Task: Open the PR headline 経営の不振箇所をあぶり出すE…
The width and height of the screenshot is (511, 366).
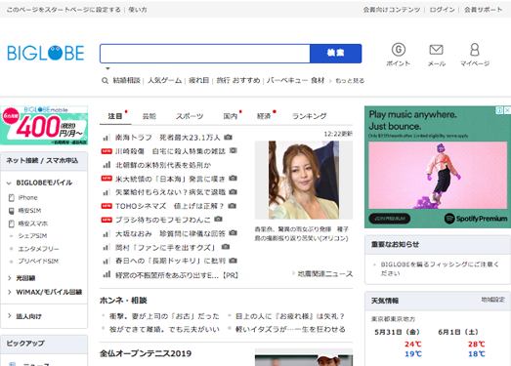Action: [177, 275]
